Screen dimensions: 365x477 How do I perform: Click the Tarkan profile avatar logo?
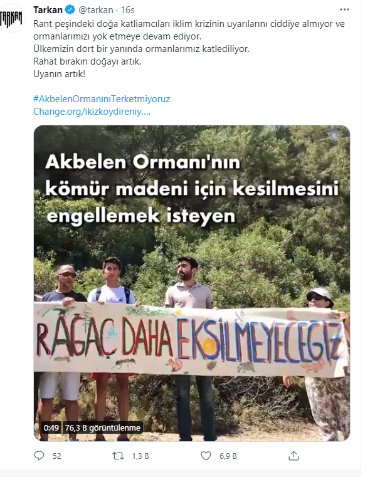click(11, 19)
